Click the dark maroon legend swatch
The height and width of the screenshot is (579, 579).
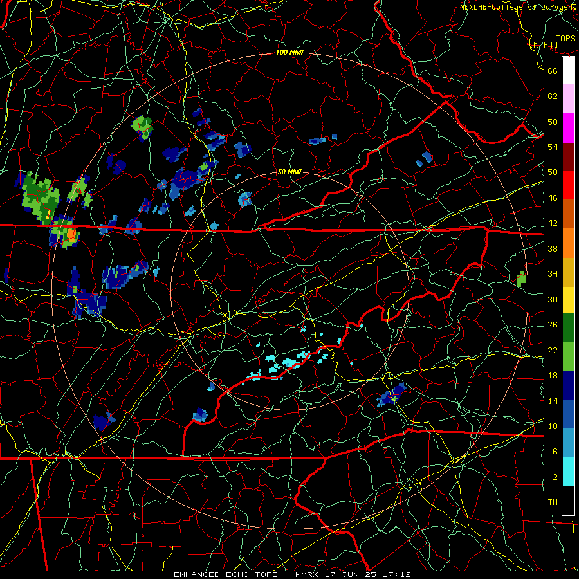[568, 156]
